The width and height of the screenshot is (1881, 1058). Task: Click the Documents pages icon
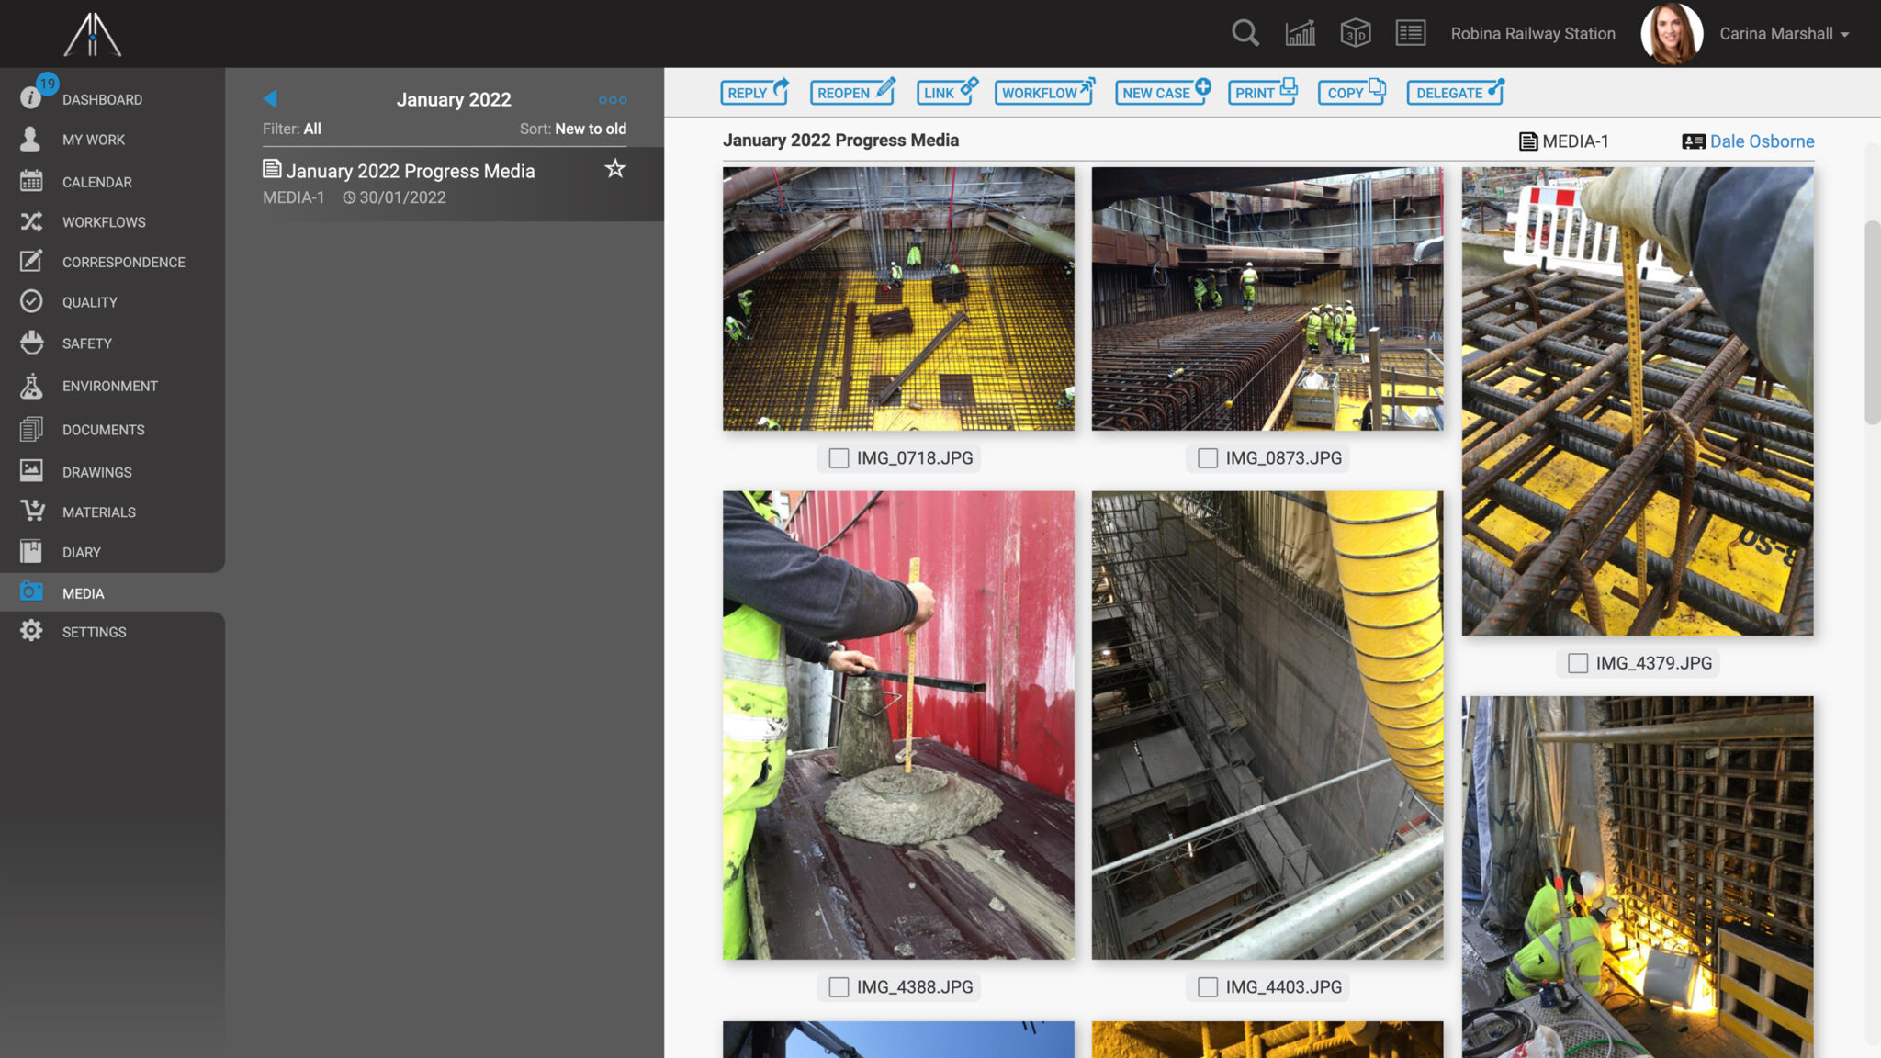pyautogui.click(x=31, y=429)
